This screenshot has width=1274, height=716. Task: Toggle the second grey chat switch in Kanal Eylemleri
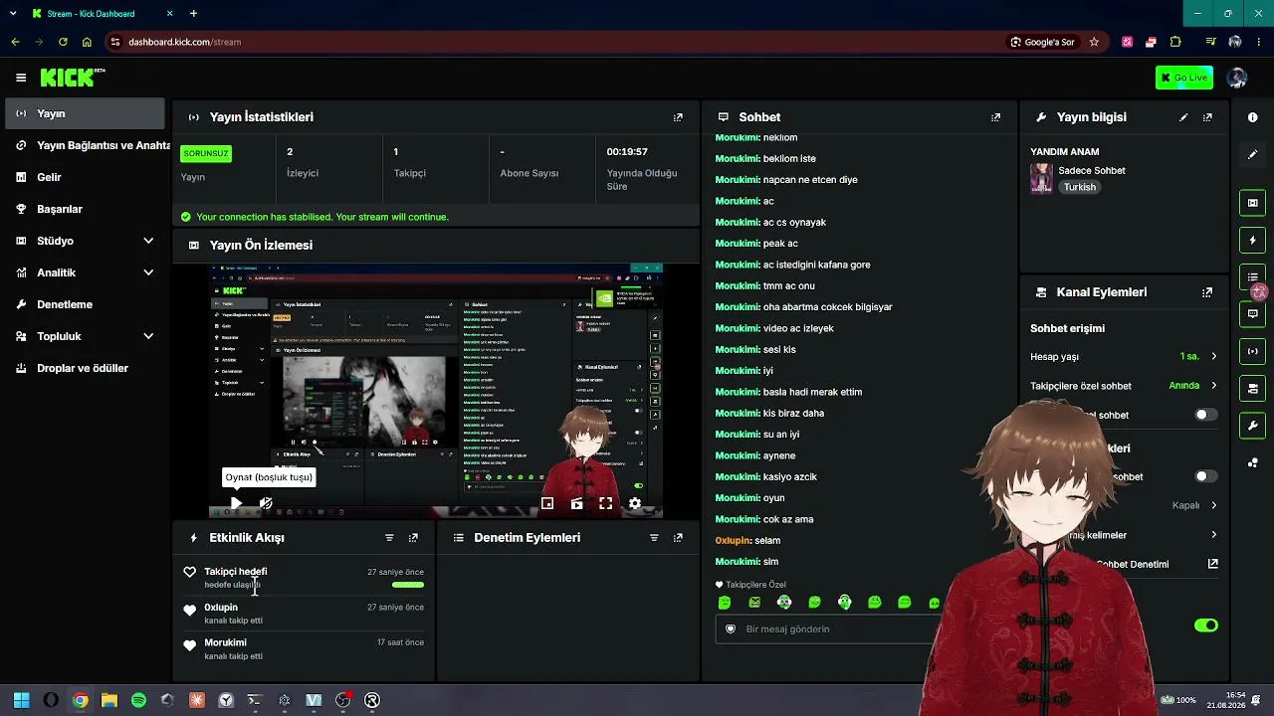[x=1205, y=476]
